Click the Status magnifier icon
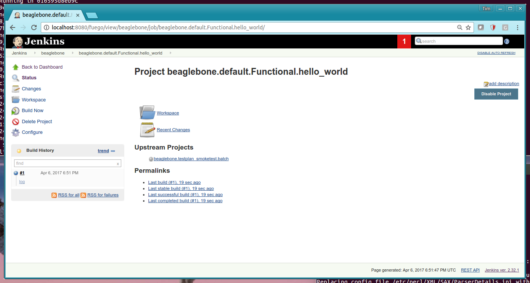The height and width of the screenshot is (283, 530). click(16, 78)
